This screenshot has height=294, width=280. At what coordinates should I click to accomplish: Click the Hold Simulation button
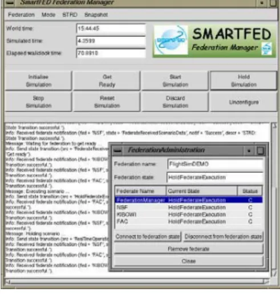[244, 80]
